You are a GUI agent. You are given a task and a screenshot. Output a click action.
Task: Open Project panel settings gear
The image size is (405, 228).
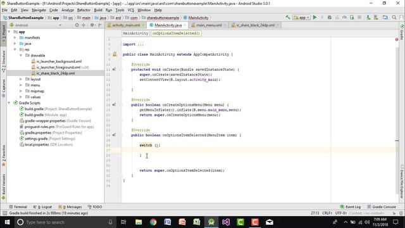tap(92, 25)
